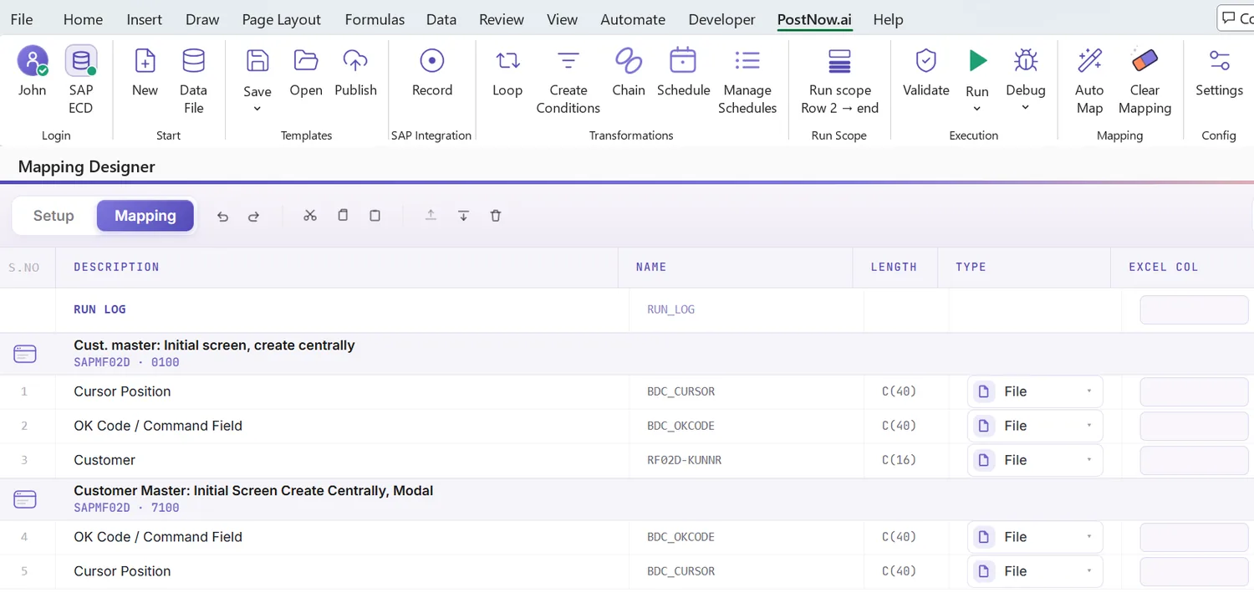The image size is (1254, 593).
Task: Open Type dropdown for Cursor Position row 1
Action: (x=1035, y=391)
